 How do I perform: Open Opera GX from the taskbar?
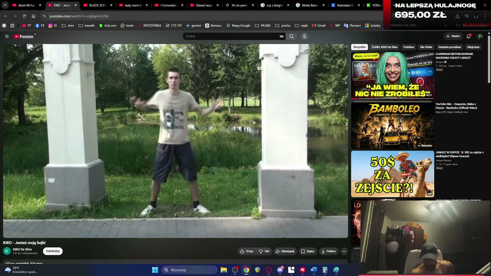pos(269,270)
